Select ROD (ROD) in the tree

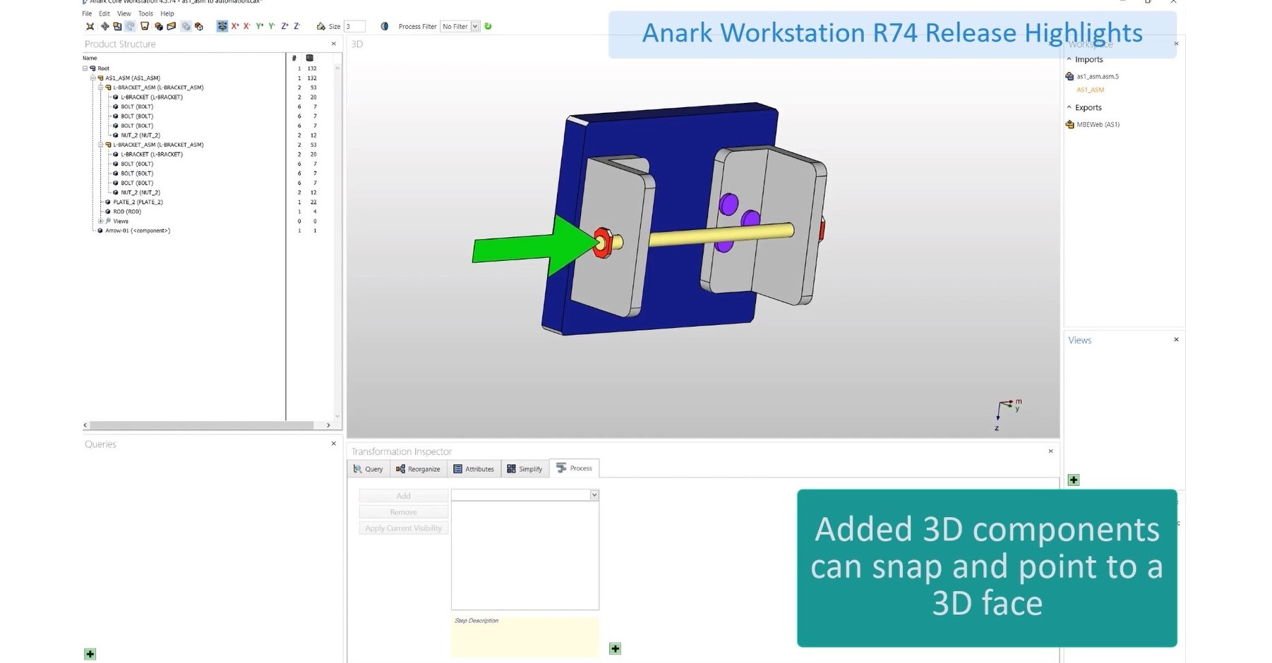pos(127,212)
